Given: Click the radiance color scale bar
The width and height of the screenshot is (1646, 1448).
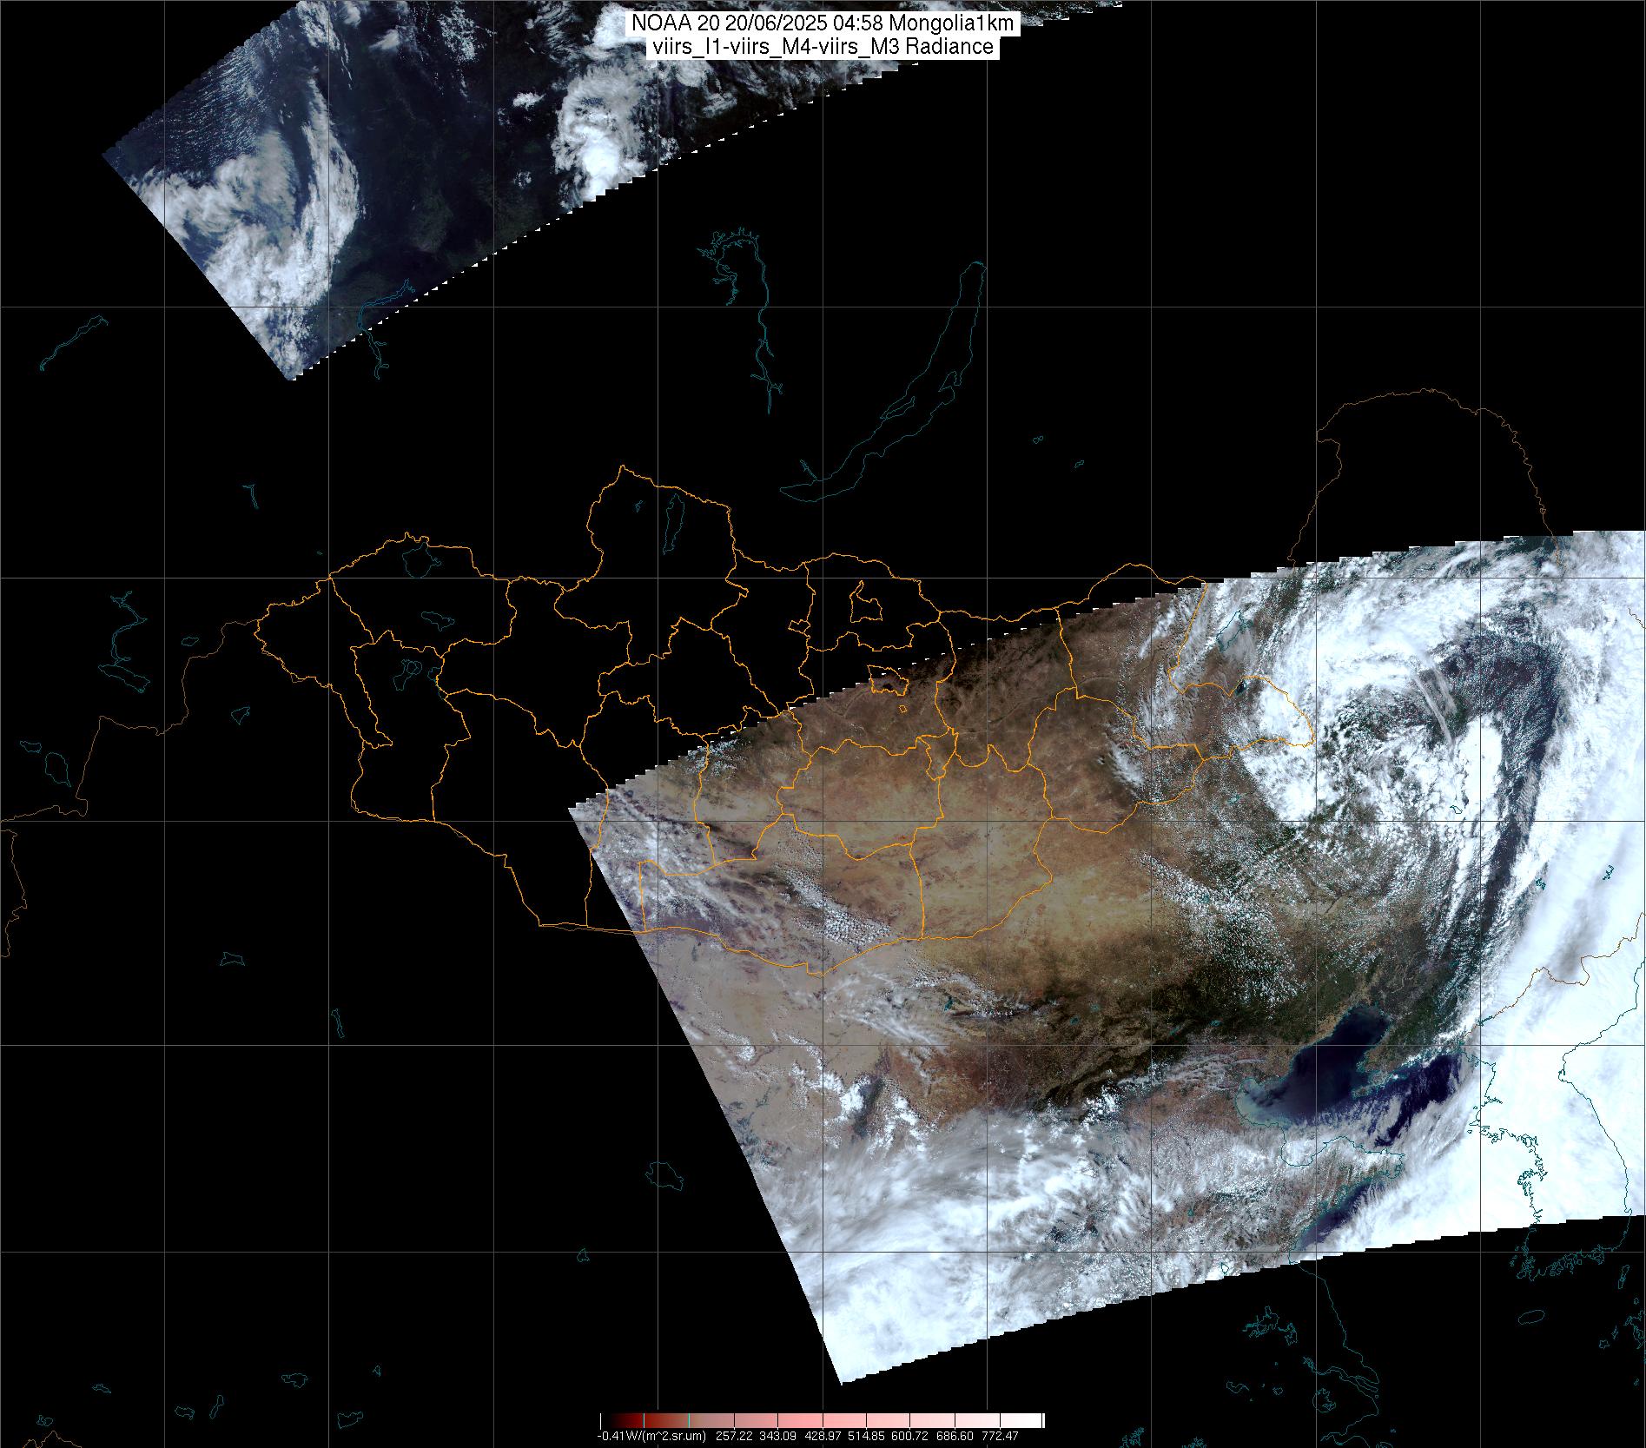Looking at the screenshot, I should 822,1420.
